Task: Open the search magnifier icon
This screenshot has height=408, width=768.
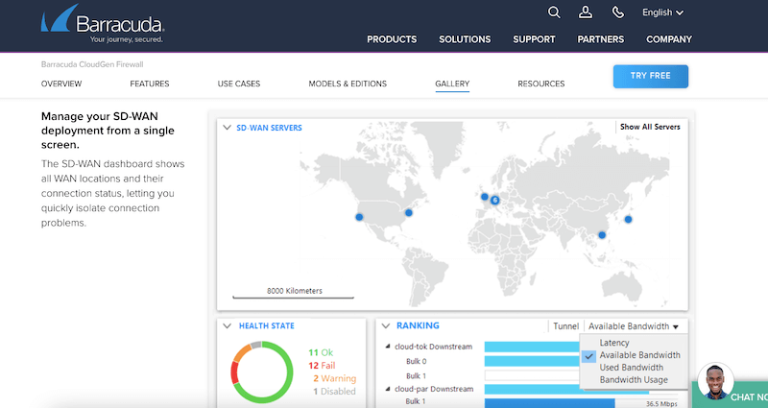Action: click(x=554, y=12)
